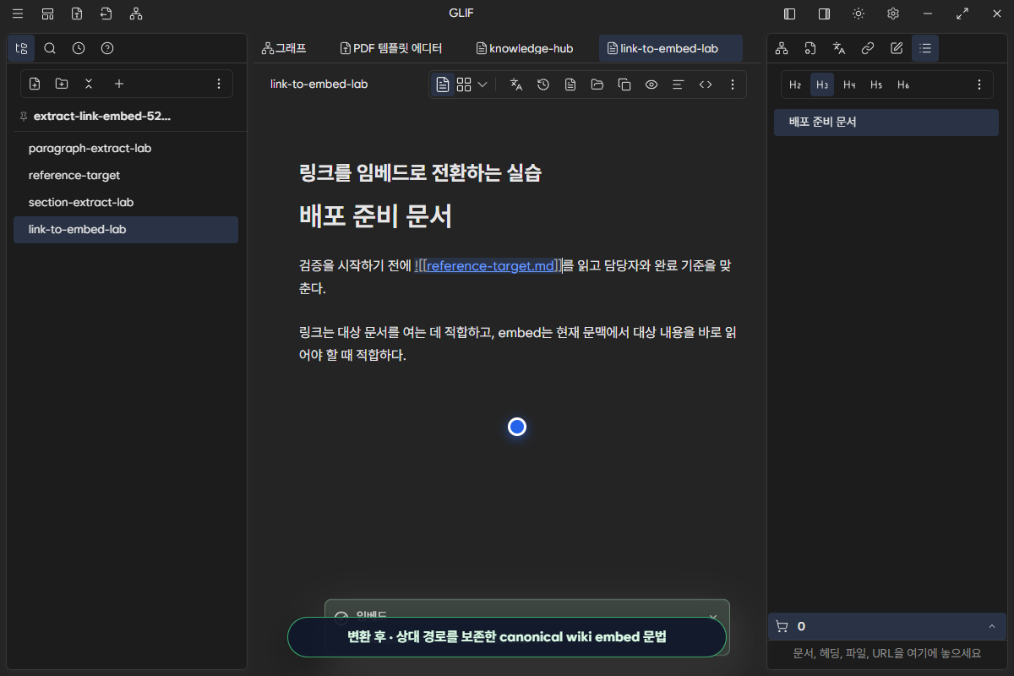Open the explorer more options menu
Viewport: 1014px width, 676px height.
point(219,84)
